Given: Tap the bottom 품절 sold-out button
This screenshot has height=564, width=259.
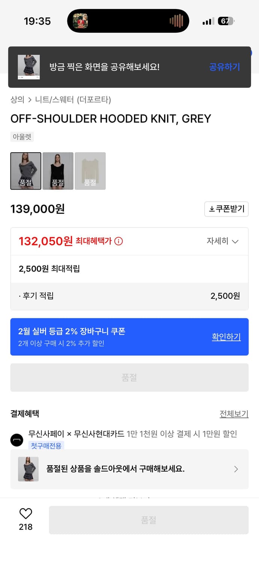Looking at the screenshot, I should click(149, 520).
